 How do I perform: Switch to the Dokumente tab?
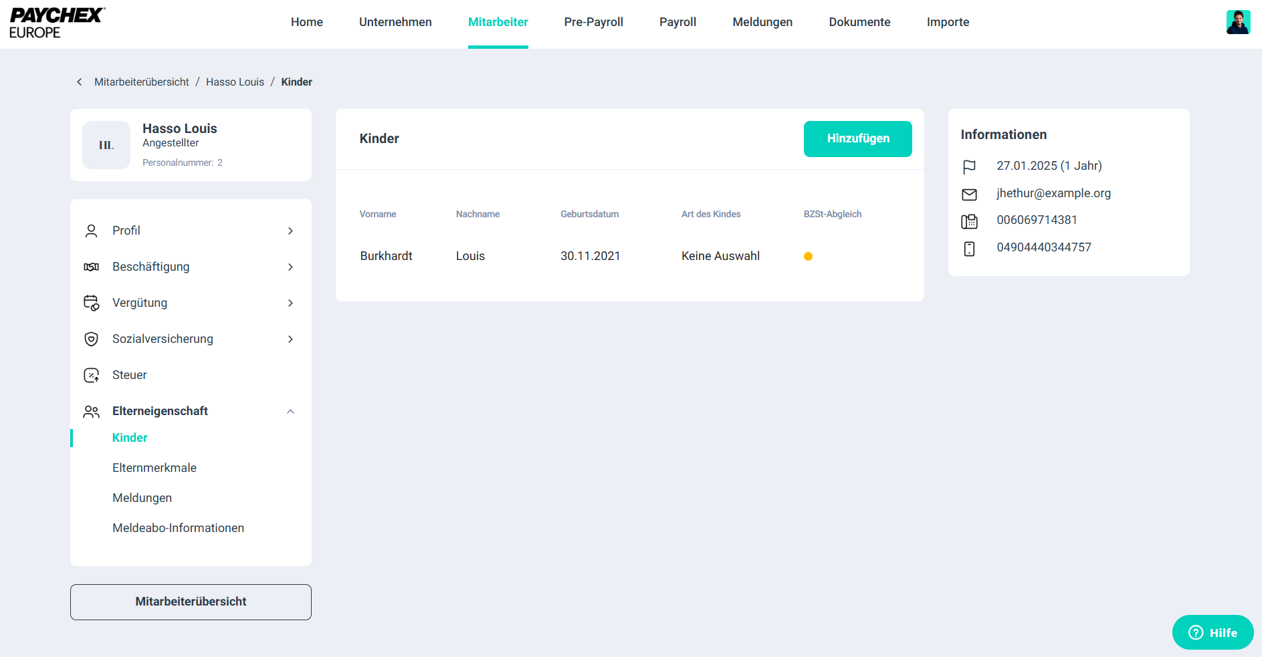coord(859,22)
